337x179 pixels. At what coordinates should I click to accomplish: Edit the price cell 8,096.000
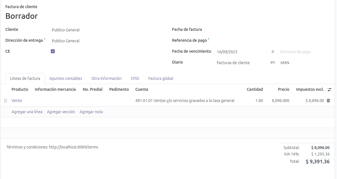click(280, 101)
